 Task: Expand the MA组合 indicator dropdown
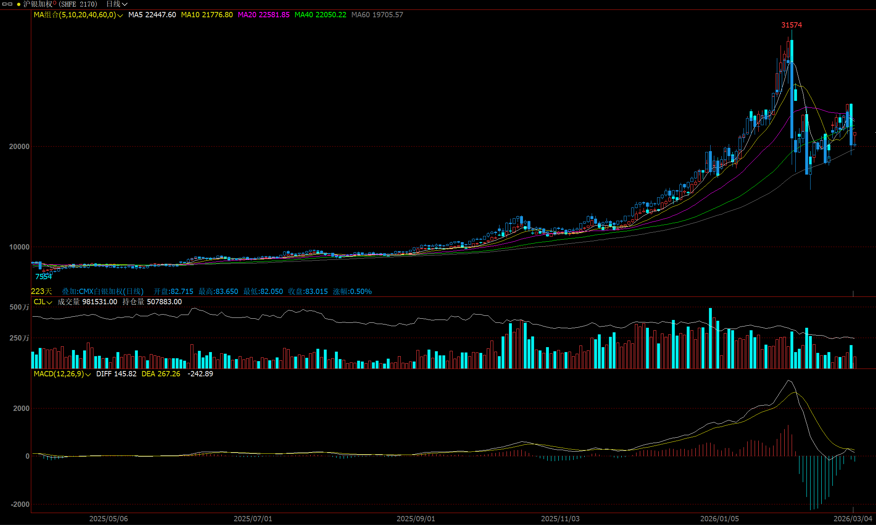pyautogui.click(x=120, y=15)
